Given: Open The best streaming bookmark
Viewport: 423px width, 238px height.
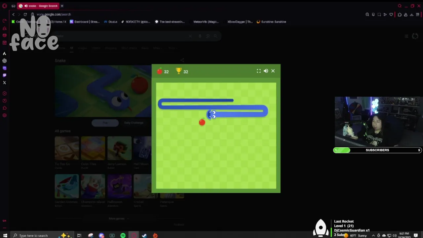Looking at the screenshot, I should (x=170, y=22).
